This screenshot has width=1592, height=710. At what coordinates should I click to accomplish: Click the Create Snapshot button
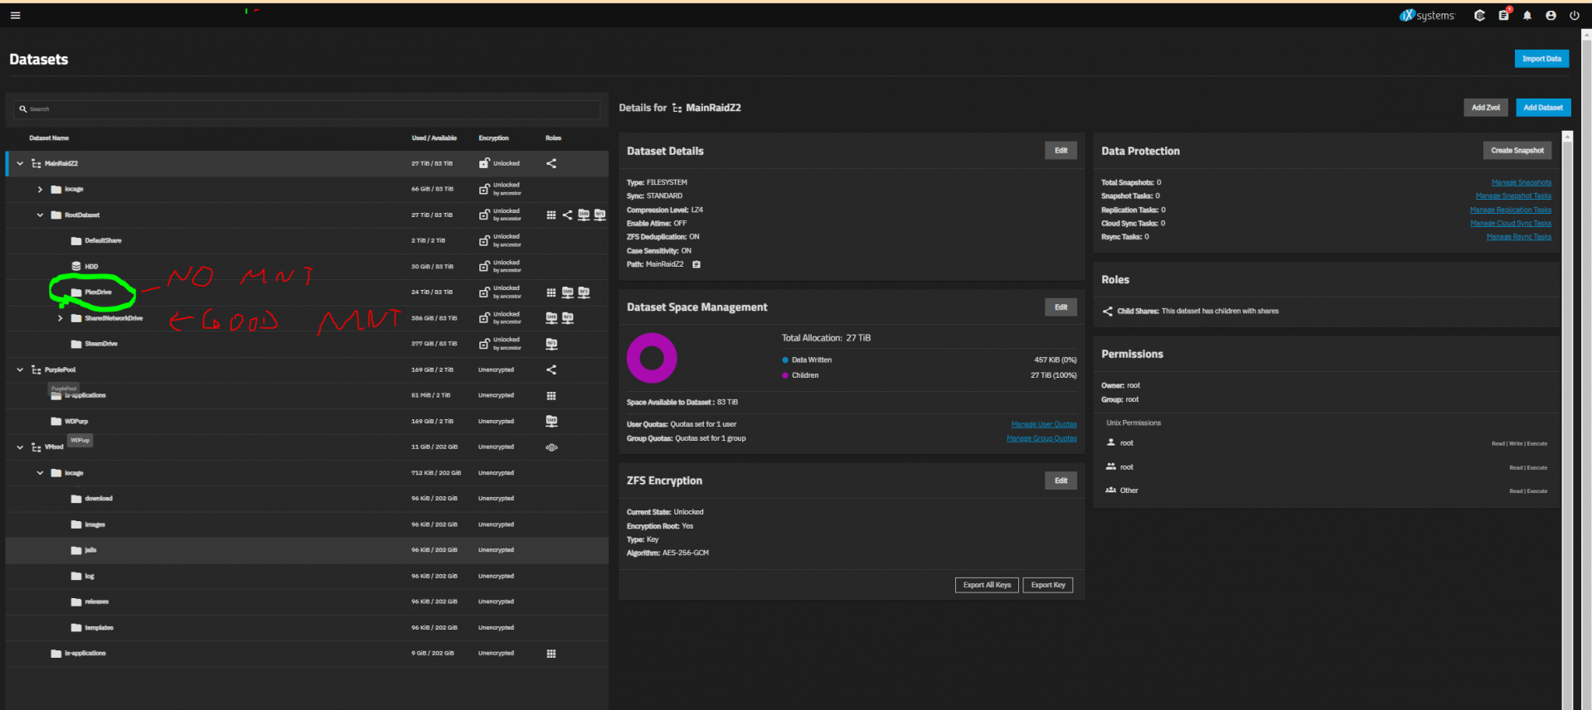pos(1517,151)
